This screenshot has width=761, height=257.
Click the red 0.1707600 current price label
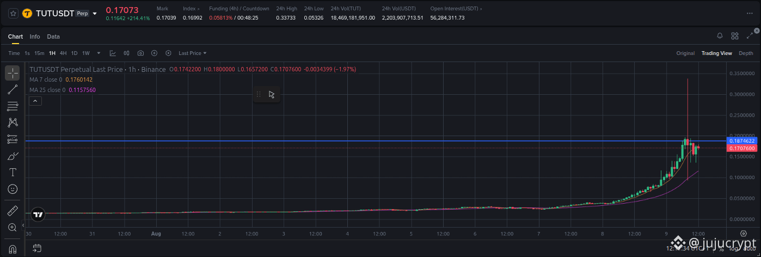[742, 148]
